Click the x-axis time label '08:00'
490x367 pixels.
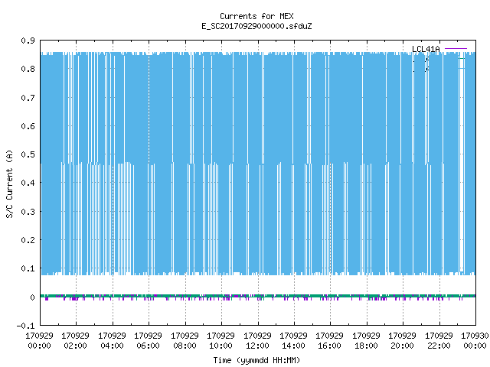185,346
